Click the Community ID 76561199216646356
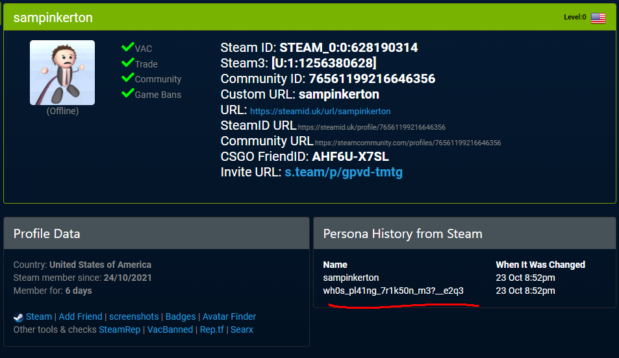Image resolution: width=619 pixels, height=358 pixels. pyautogui.click(x=372, y=79)
